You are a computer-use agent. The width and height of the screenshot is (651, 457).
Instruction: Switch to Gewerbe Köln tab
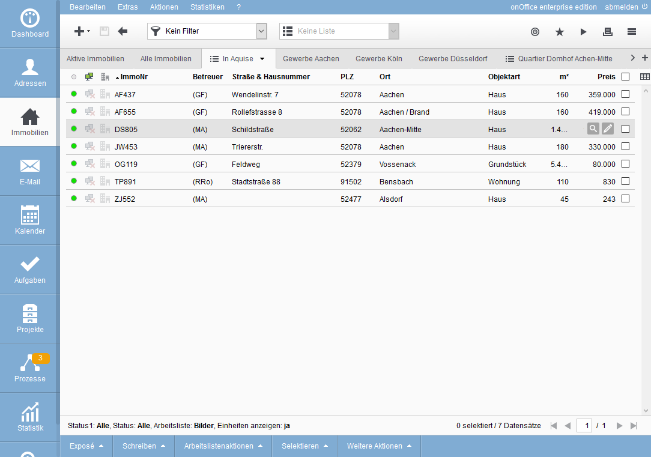tap(378, 58)
